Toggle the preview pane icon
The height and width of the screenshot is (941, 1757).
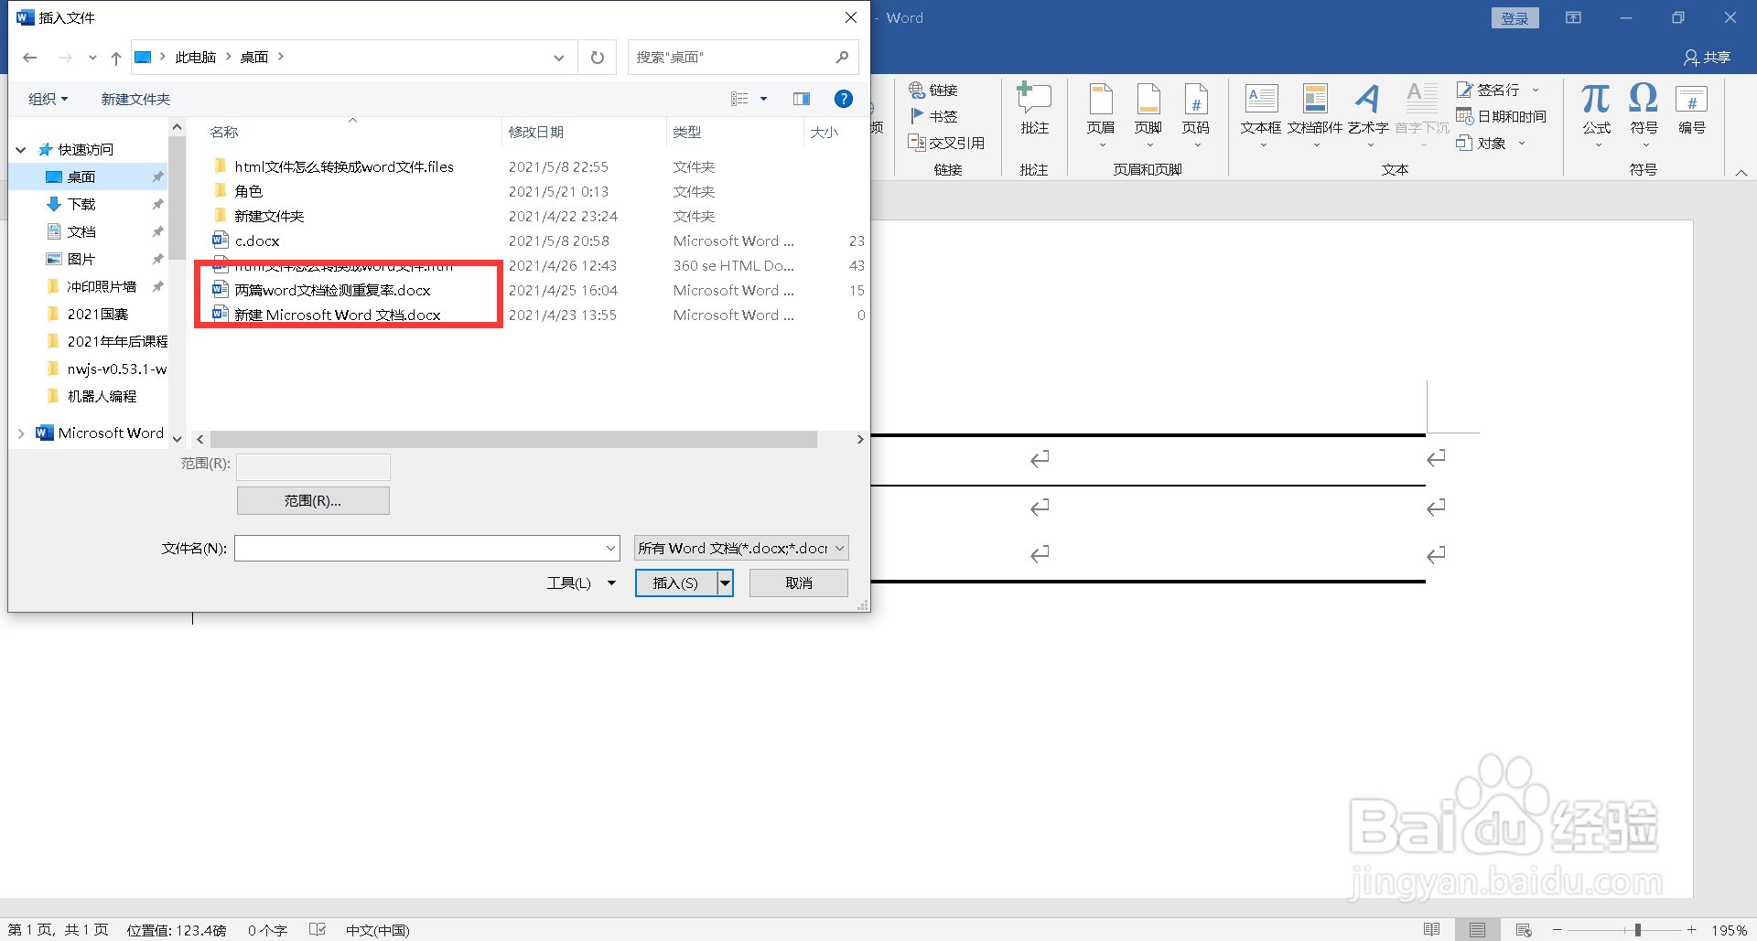click(x=802, y=99)
